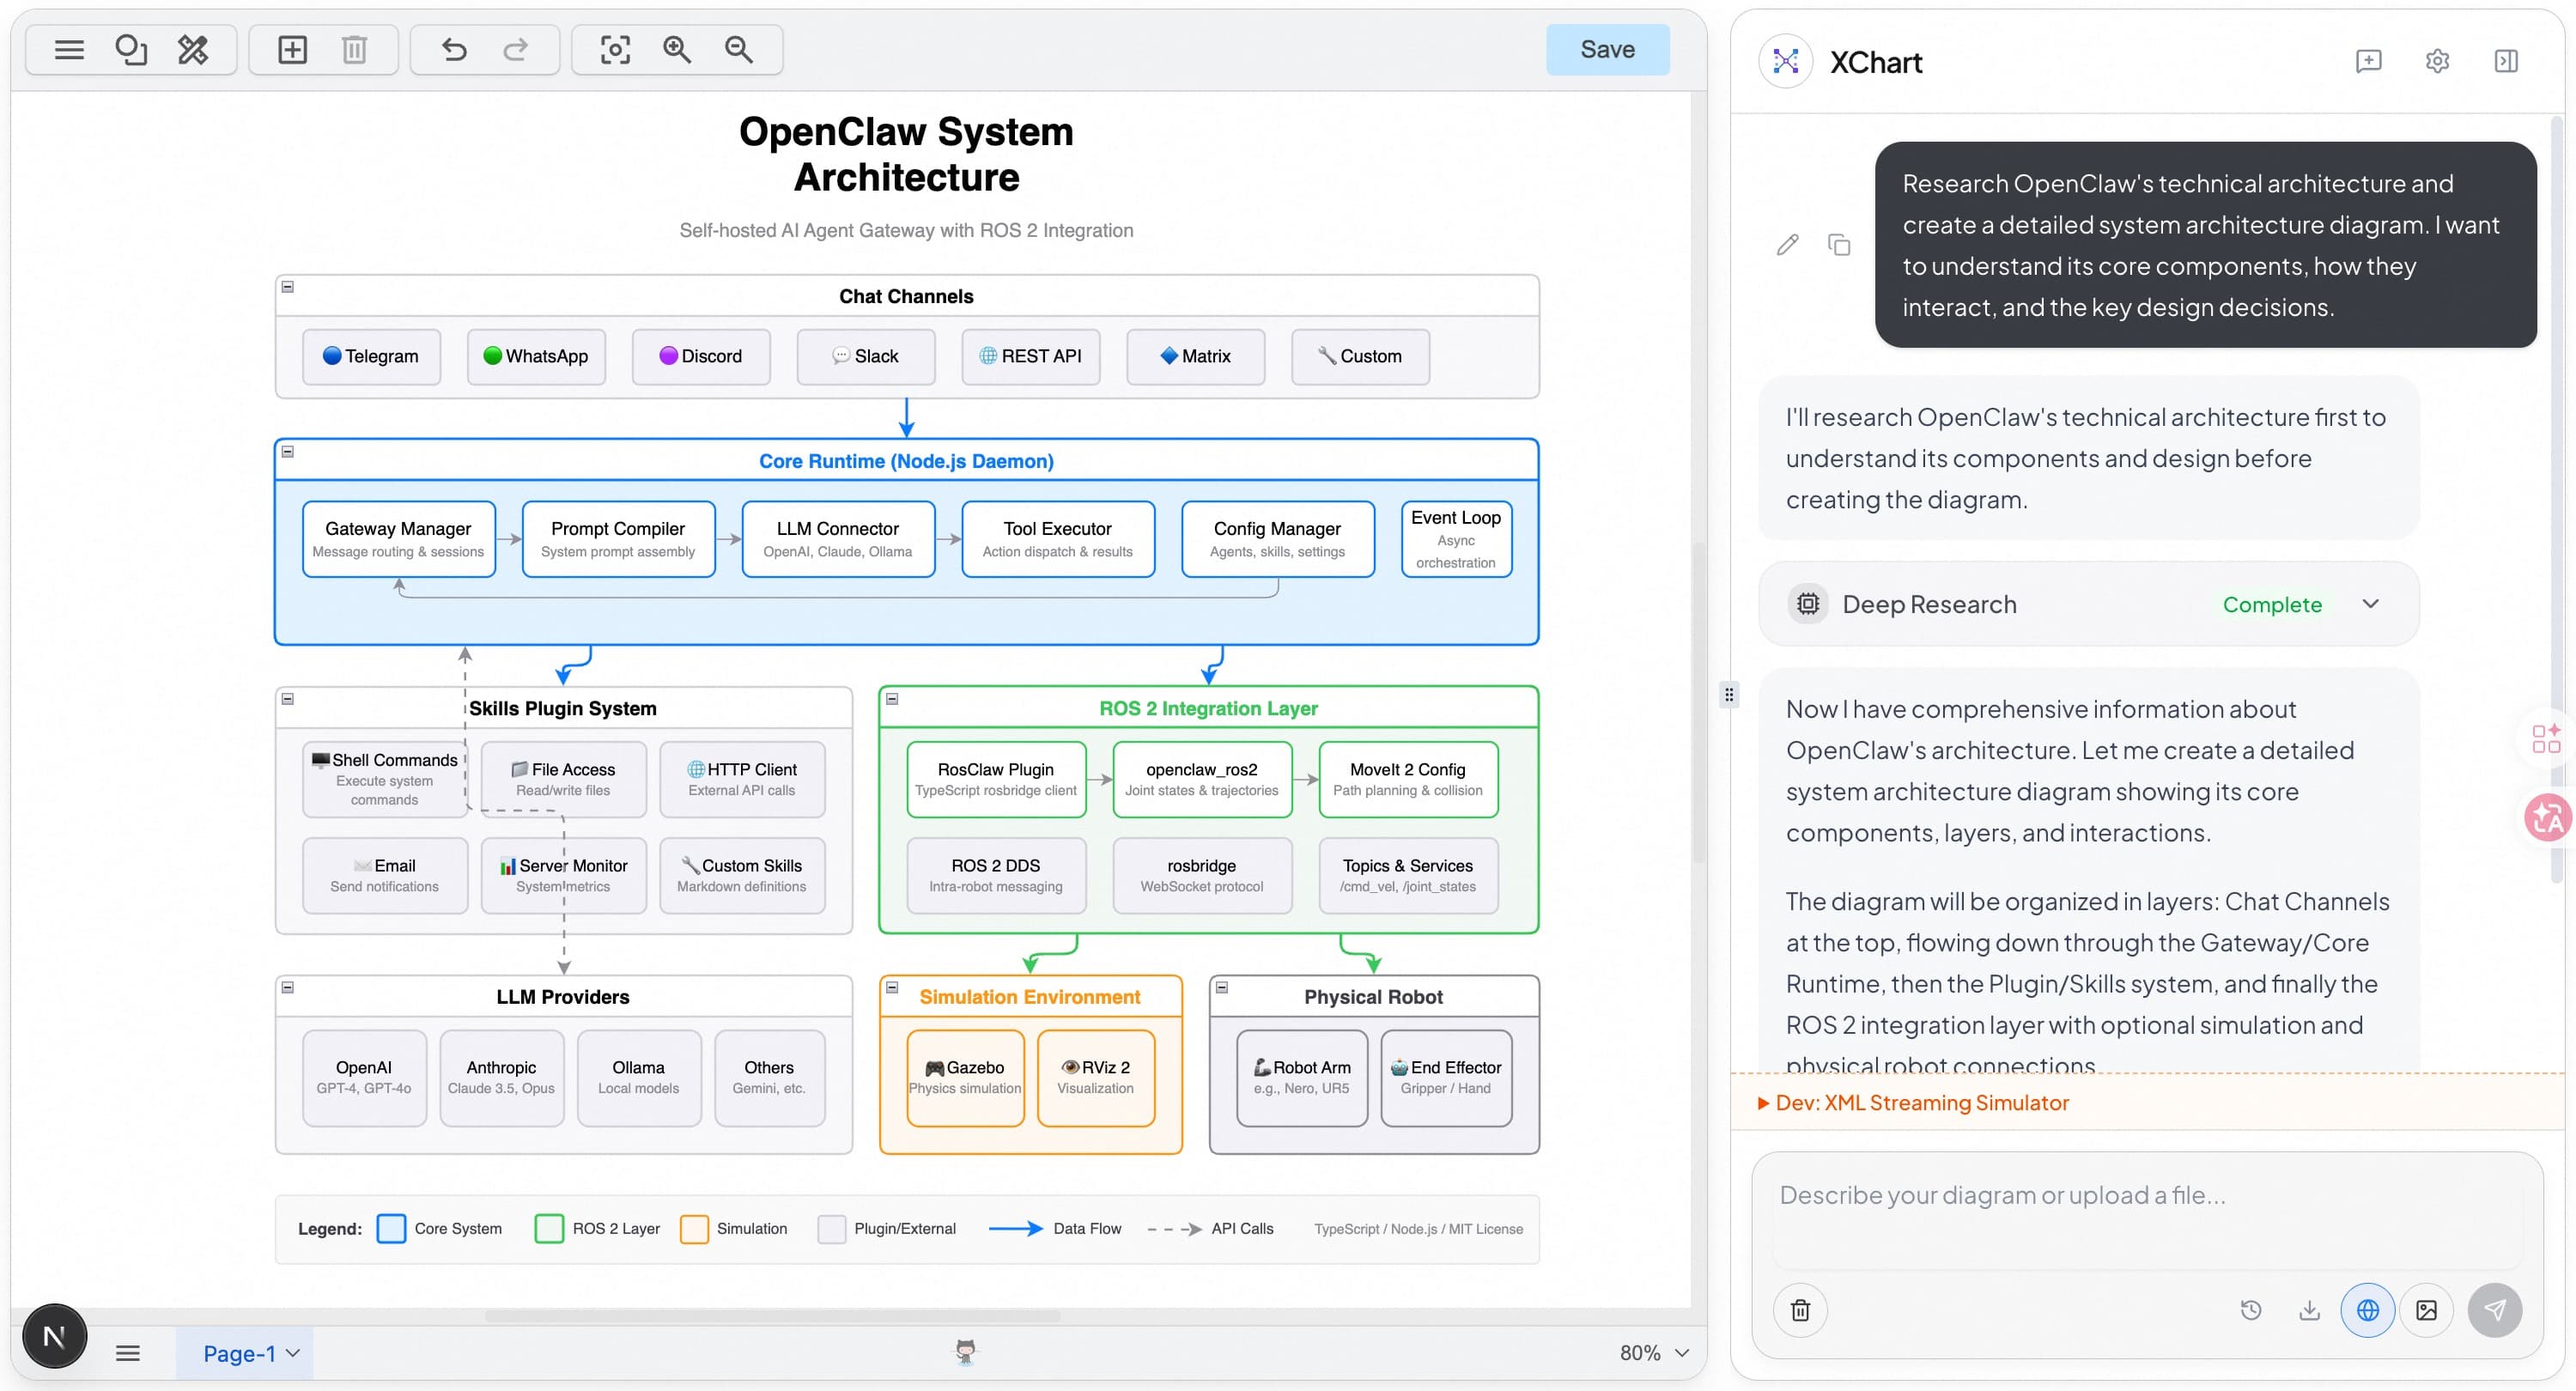Click the upload image icon in chat
2576x1391 pixels.
pyautogui.click(x=2426, y=1310)
